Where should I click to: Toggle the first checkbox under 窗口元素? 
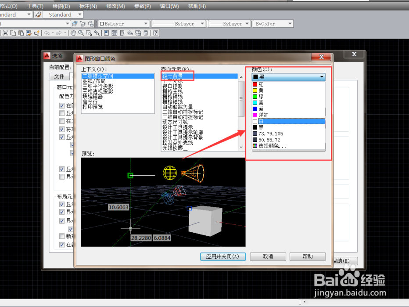(62, 105)
